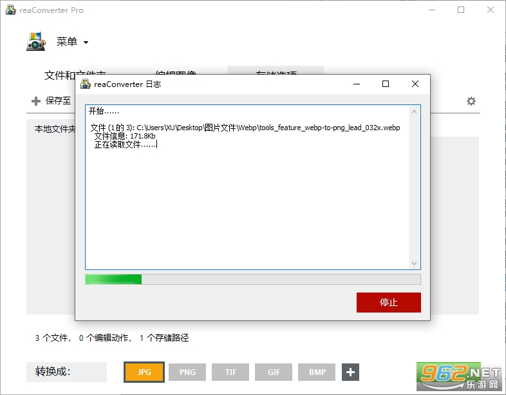
Task: Select BMP output format
Action: click(317, 372)
